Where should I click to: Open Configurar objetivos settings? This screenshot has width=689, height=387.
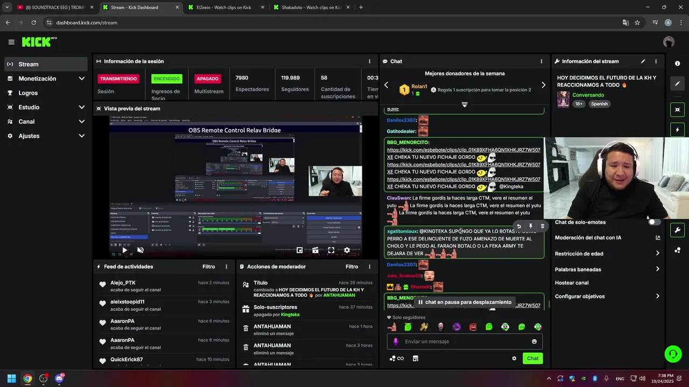pos(607,296)
